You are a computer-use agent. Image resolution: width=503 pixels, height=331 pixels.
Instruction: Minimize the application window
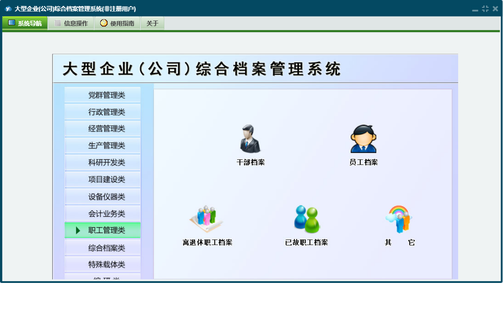point(475,9)
